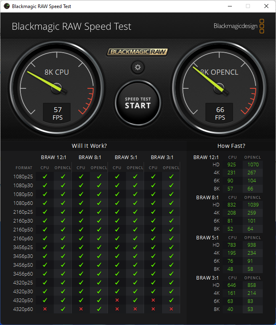Click the Blackmagicdesign logo

coord(239,26)
